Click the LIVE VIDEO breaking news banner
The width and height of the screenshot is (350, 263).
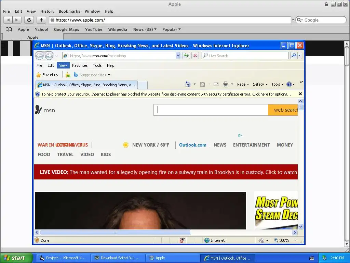[166, 172]
